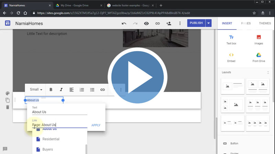This screenshot has height=154, width=275.
Task: Open the Publish options dropdown arrow
Action: click(x=208, y=23)
